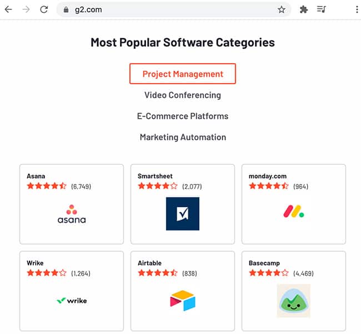Click the wrike logo image
The image size is (361, 334).
pyautogui.click(x=72, y=301)
